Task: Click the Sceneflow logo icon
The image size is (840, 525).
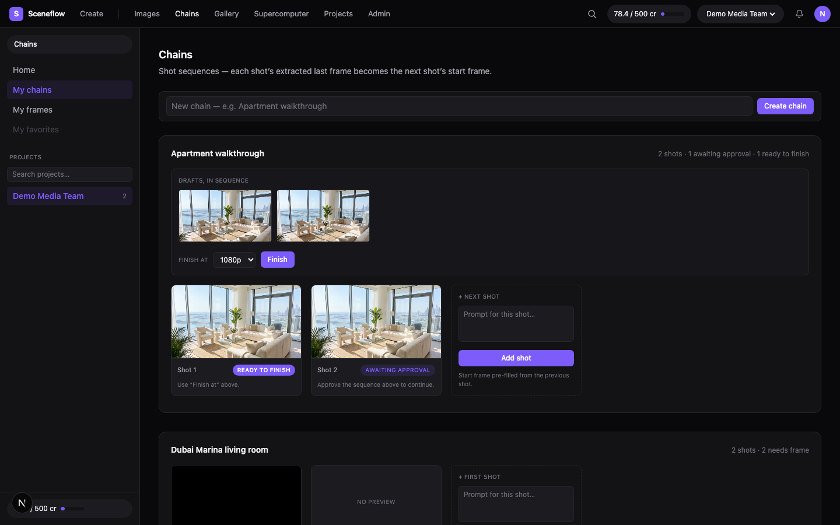Action: pos(16,13)
